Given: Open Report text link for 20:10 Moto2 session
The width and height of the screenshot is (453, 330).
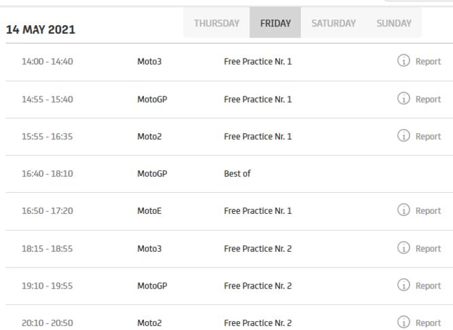Looking at the screenshot, I should coord(428,323).
